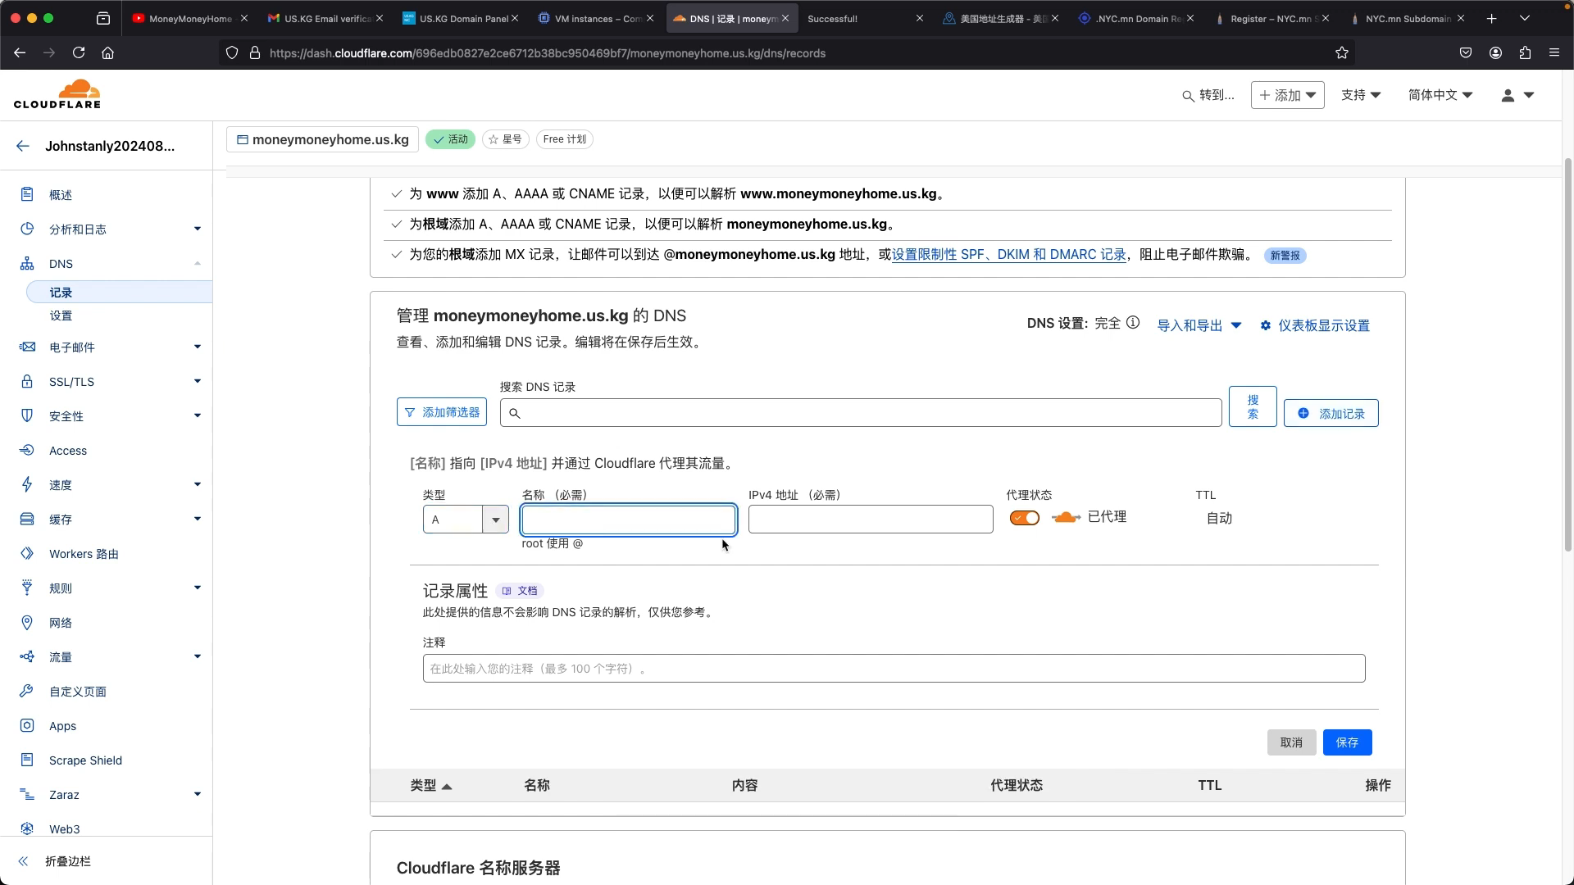1574x885 pixels.
Task: Click the 速度 lightning bolt icon
Action: (27, 484)
